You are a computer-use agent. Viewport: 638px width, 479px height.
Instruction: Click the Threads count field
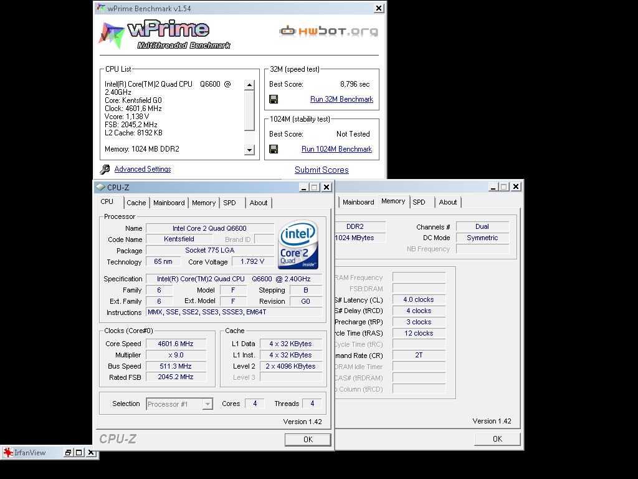[x=312, y=404]
